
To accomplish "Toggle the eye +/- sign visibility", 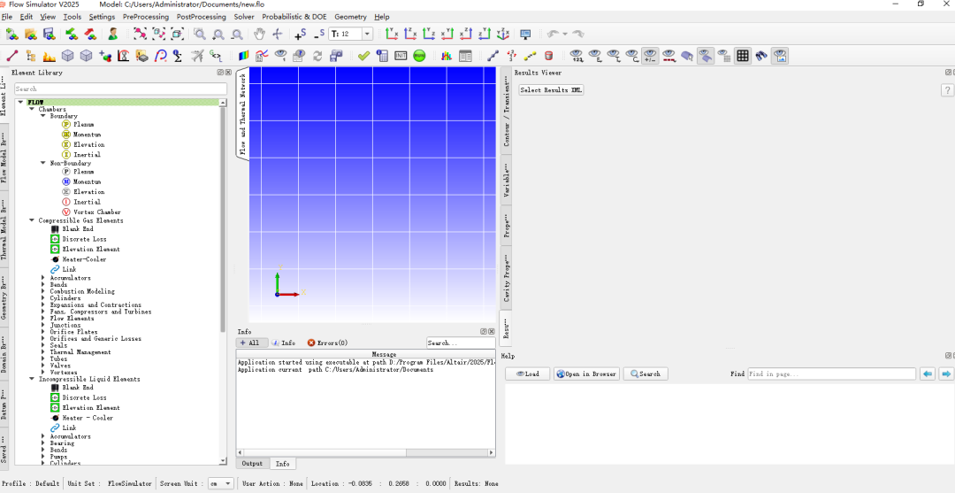I will click(650, 56).
